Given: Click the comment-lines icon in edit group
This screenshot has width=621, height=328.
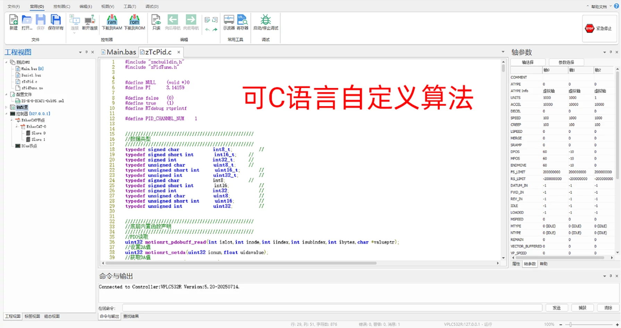Looking at the screenshot, I should point(207,20).
